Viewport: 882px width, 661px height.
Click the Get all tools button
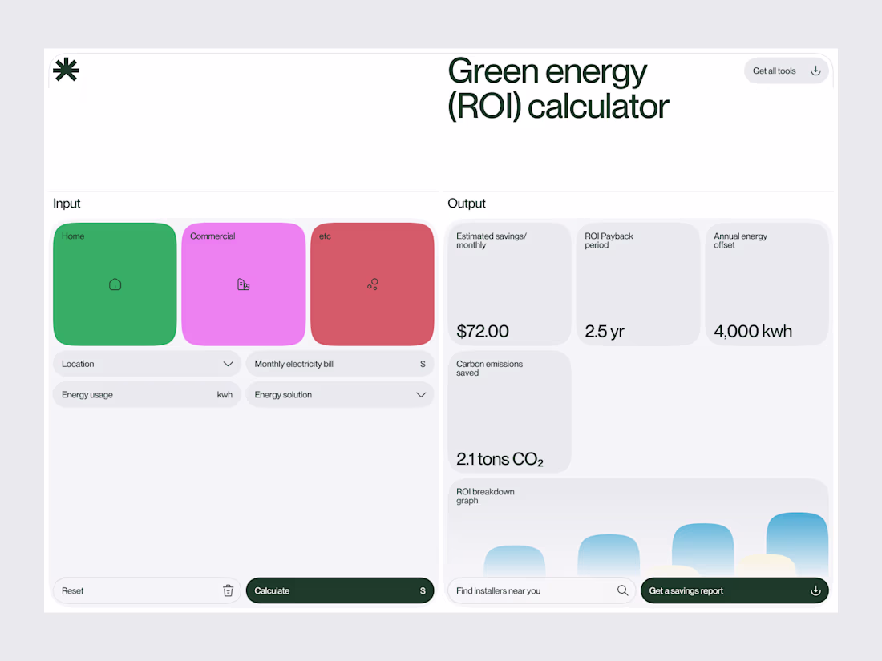pos(787,71)
